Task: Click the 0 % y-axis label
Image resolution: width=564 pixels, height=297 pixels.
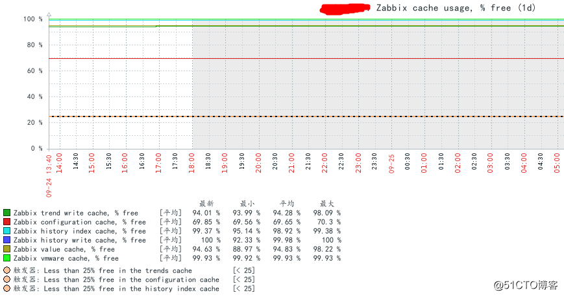Action: pos(37,148)
